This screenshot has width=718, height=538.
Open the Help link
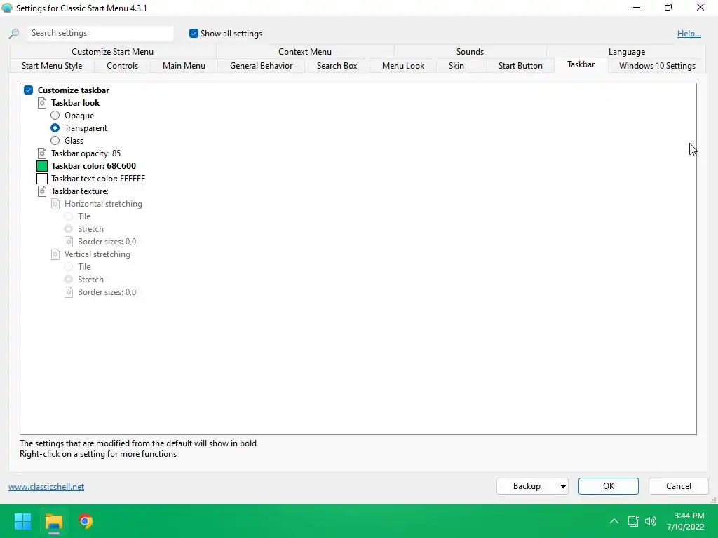689,34
